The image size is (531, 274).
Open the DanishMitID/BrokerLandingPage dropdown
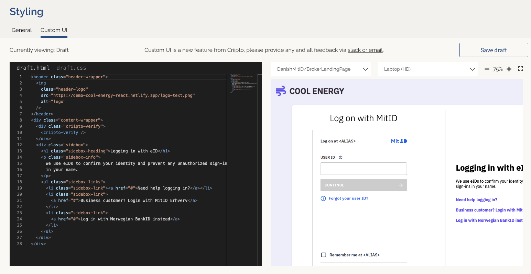pos(320,69)
